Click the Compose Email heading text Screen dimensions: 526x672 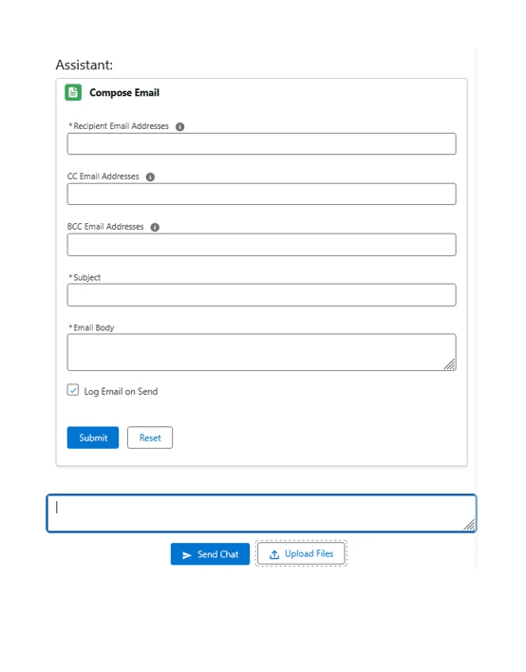[124, 93]
